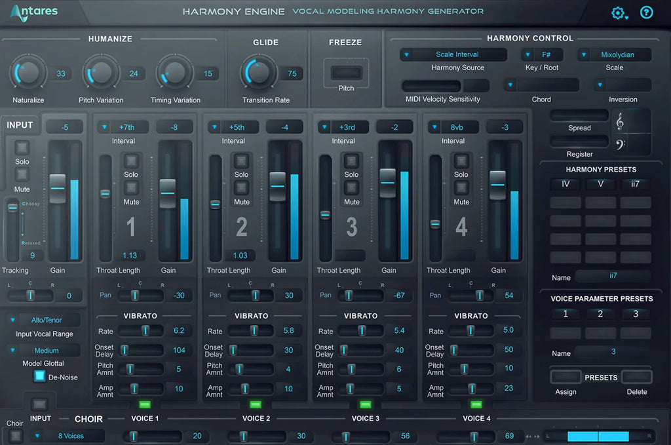The height and width of the screenshot is (445, 671).
Task: Toggle Voice 1 green power indicator
Action: coord(145,404)
